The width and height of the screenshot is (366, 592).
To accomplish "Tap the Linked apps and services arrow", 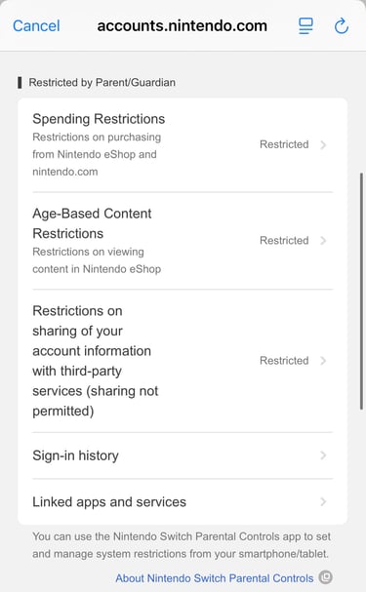I will point(323,501).
